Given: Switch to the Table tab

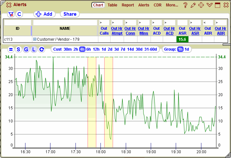Looking at the screenshot, I should [x=112, y=5].
